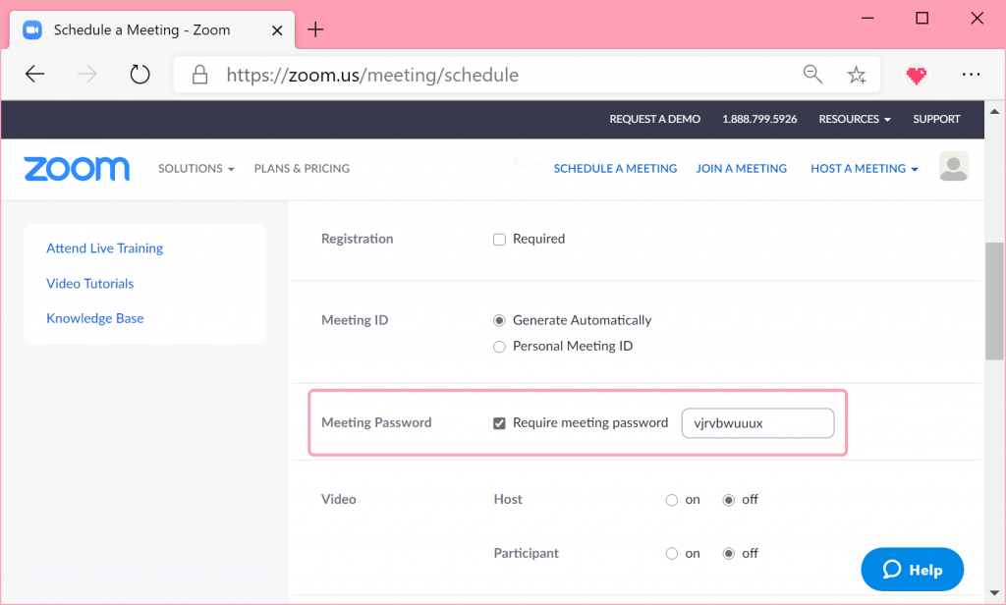Image resolution: width=1006 pixels, height=605 pixels.
Task: Click Request a Demo
Action: click(x=654, y=119)
